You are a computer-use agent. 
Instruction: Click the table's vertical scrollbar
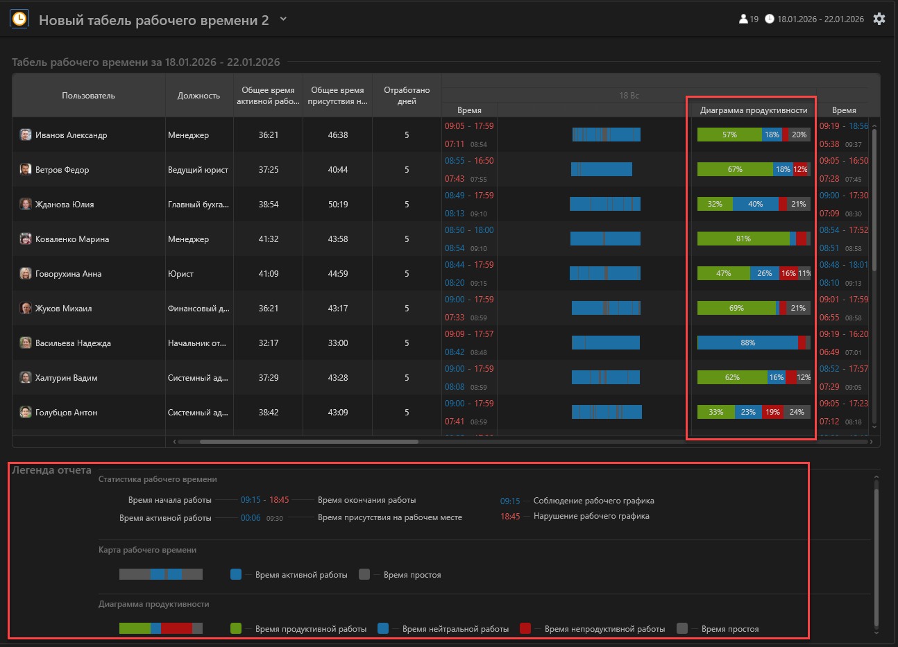coord(874,201)
